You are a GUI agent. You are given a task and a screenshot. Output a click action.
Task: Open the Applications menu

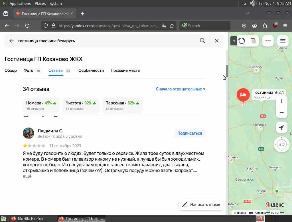click(20, 3)
